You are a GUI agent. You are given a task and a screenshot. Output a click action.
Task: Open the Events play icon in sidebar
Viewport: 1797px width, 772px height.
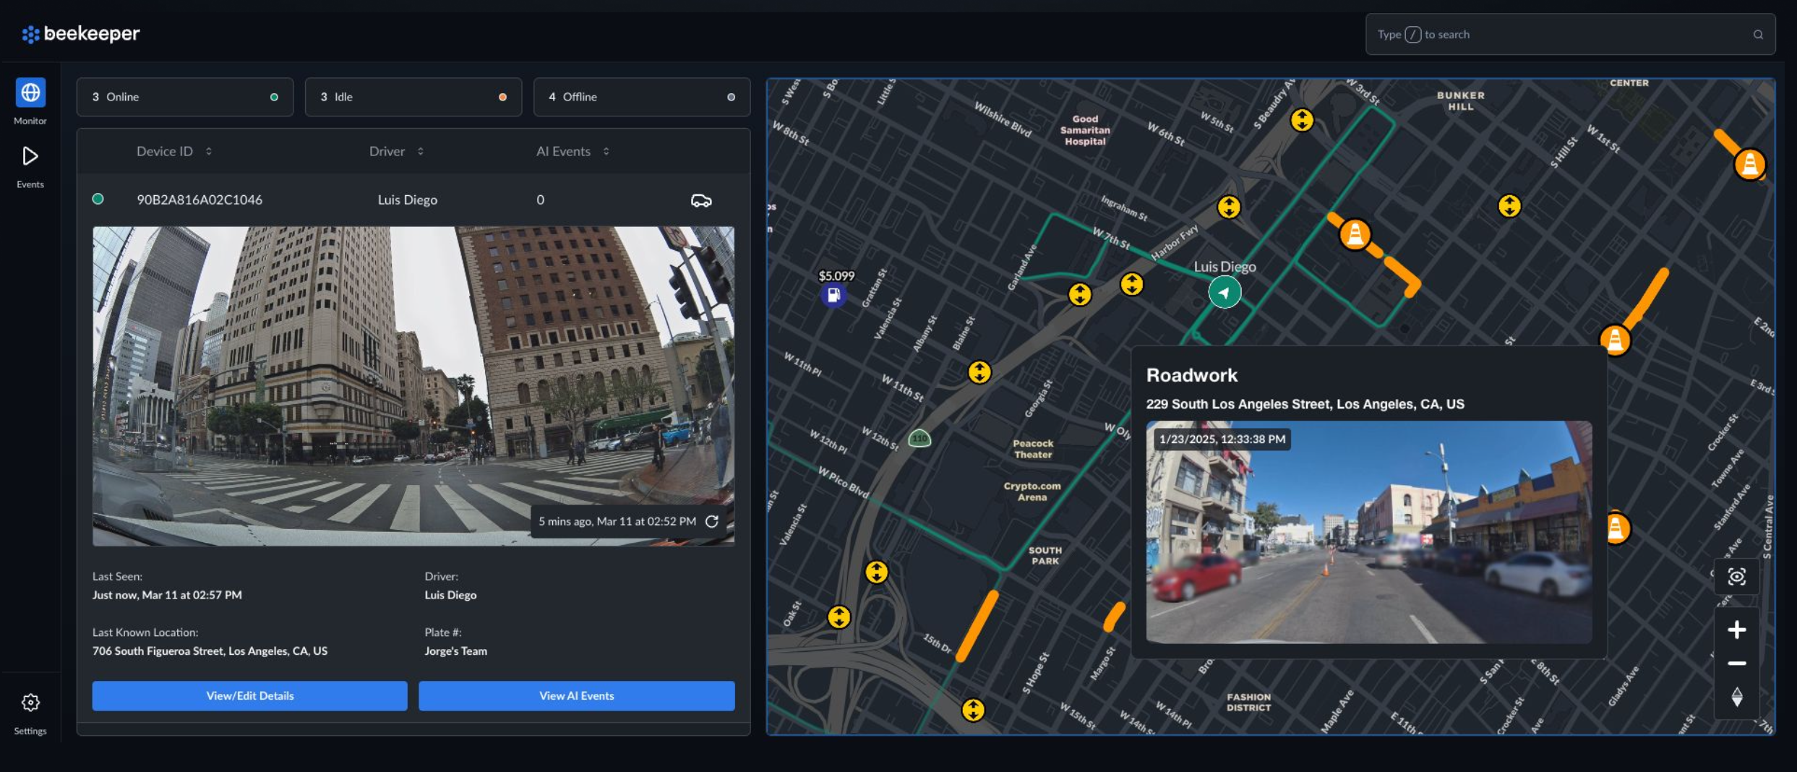[30, 156]
